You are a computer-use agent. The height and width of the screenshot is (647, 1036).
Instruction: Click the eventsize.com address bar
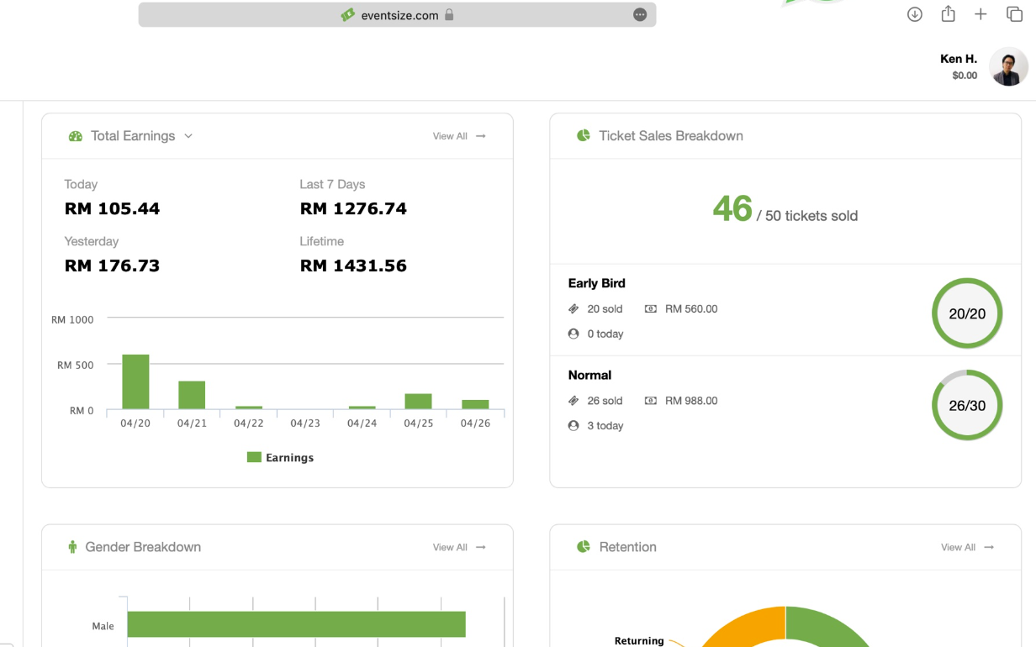(x=399, y=14)
